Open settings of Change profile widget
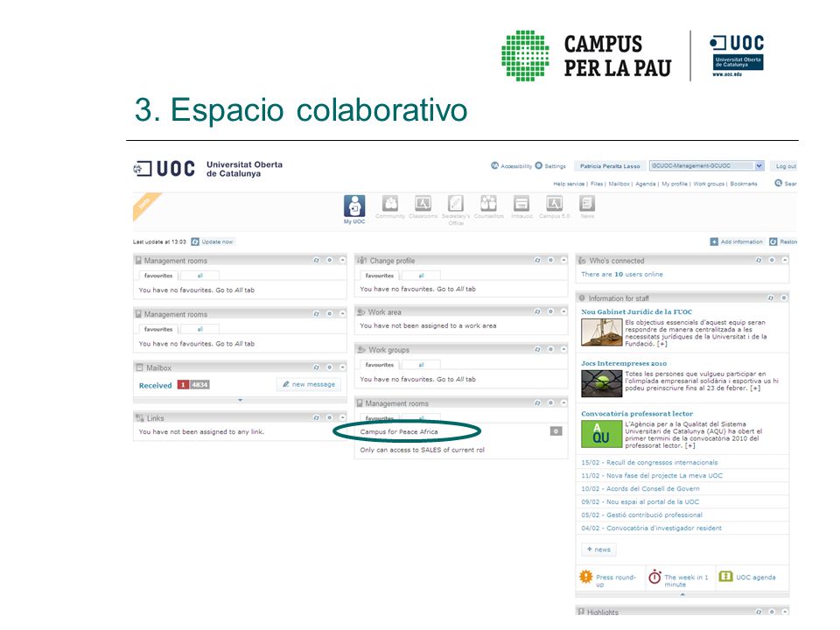840x630 pixels. click(x=550, y=260)
